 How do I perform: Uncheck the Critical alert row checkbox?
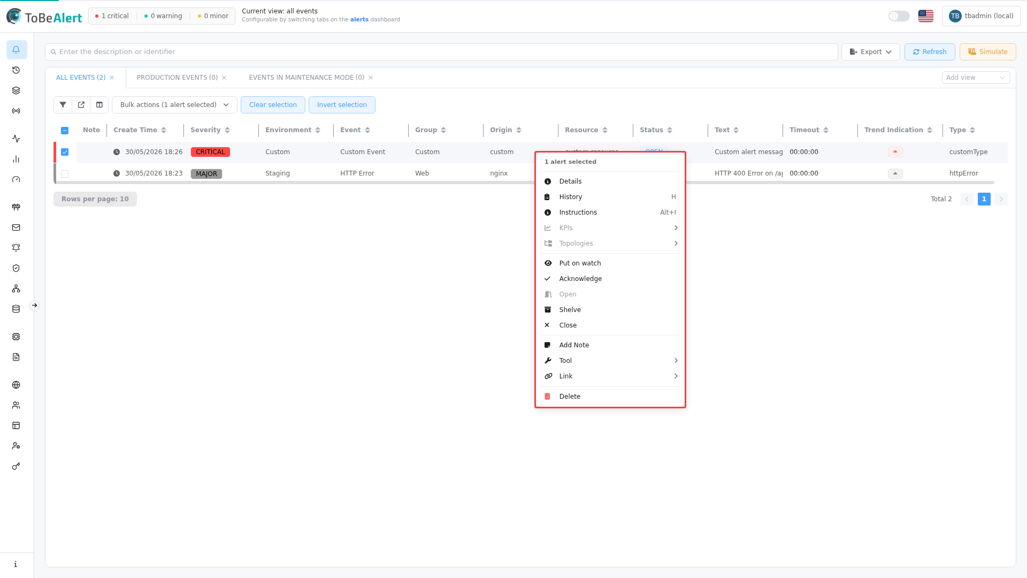65,152
